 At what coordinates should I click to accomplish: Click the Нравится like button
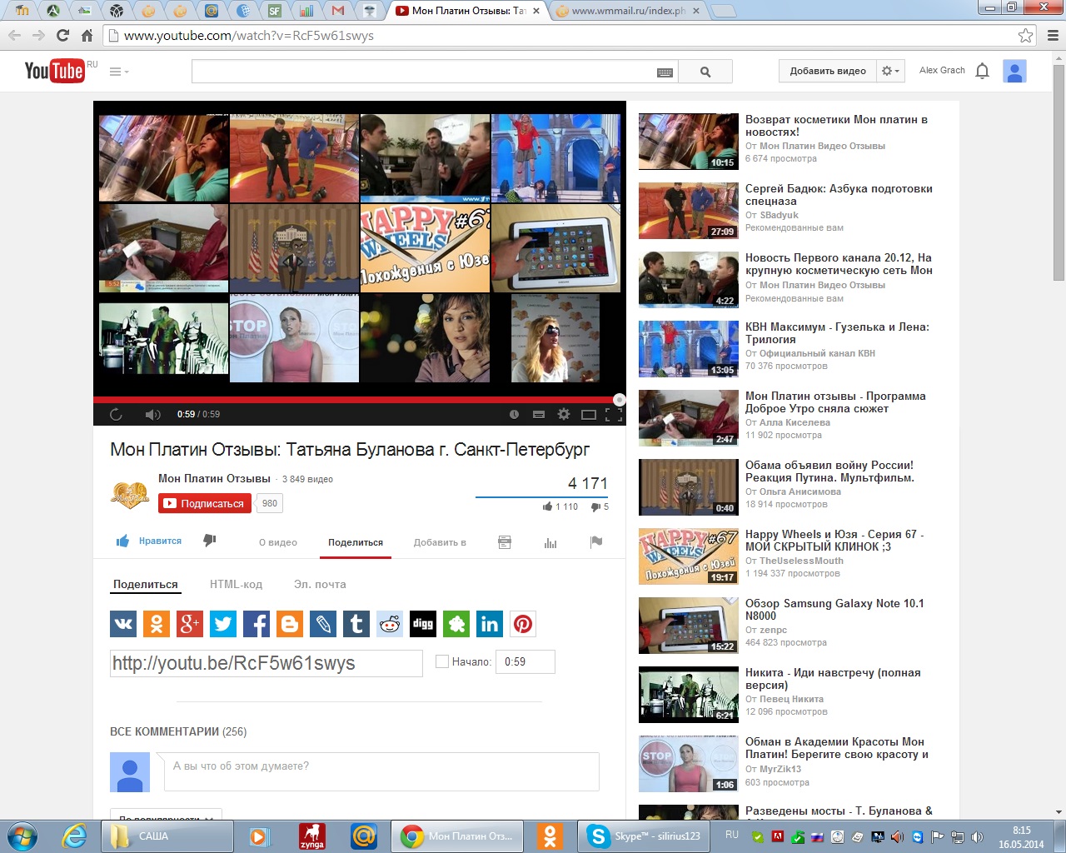pos(149,541)
